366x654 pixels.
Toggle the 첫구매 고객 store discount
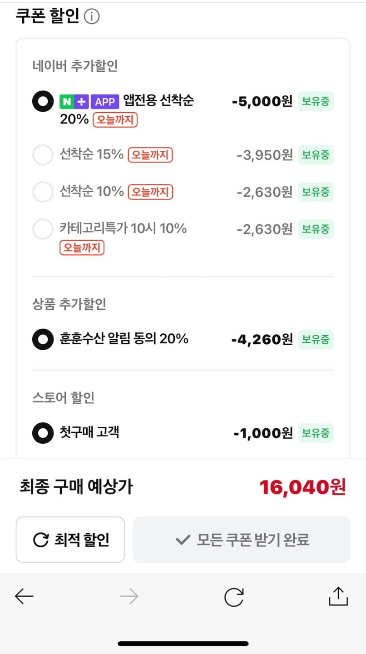(43, 433)
